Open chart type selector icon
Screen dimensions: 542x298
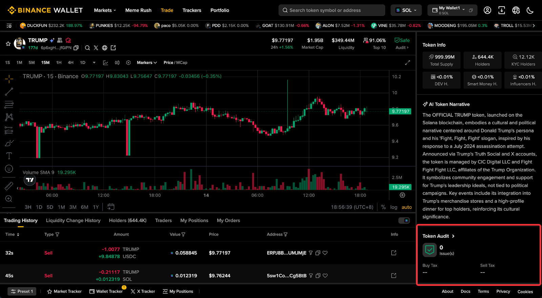106,63
